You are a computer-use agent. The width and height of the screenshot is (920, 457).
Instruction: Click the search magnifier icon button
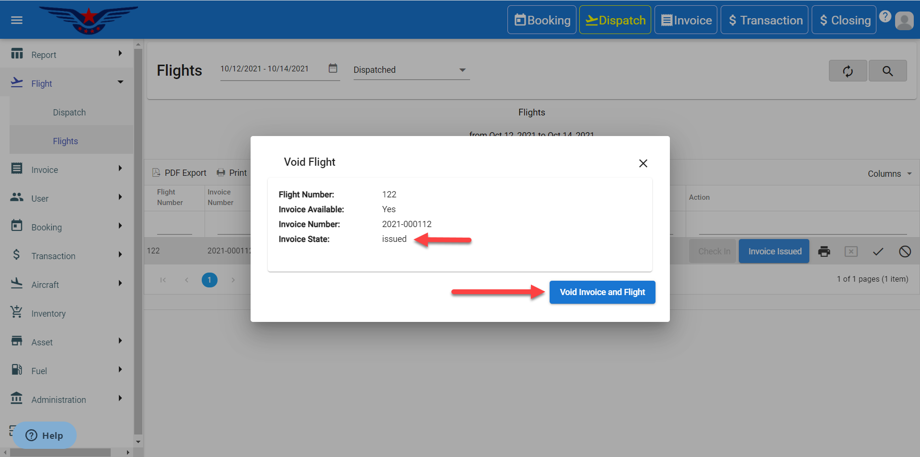tap(887, 71)
